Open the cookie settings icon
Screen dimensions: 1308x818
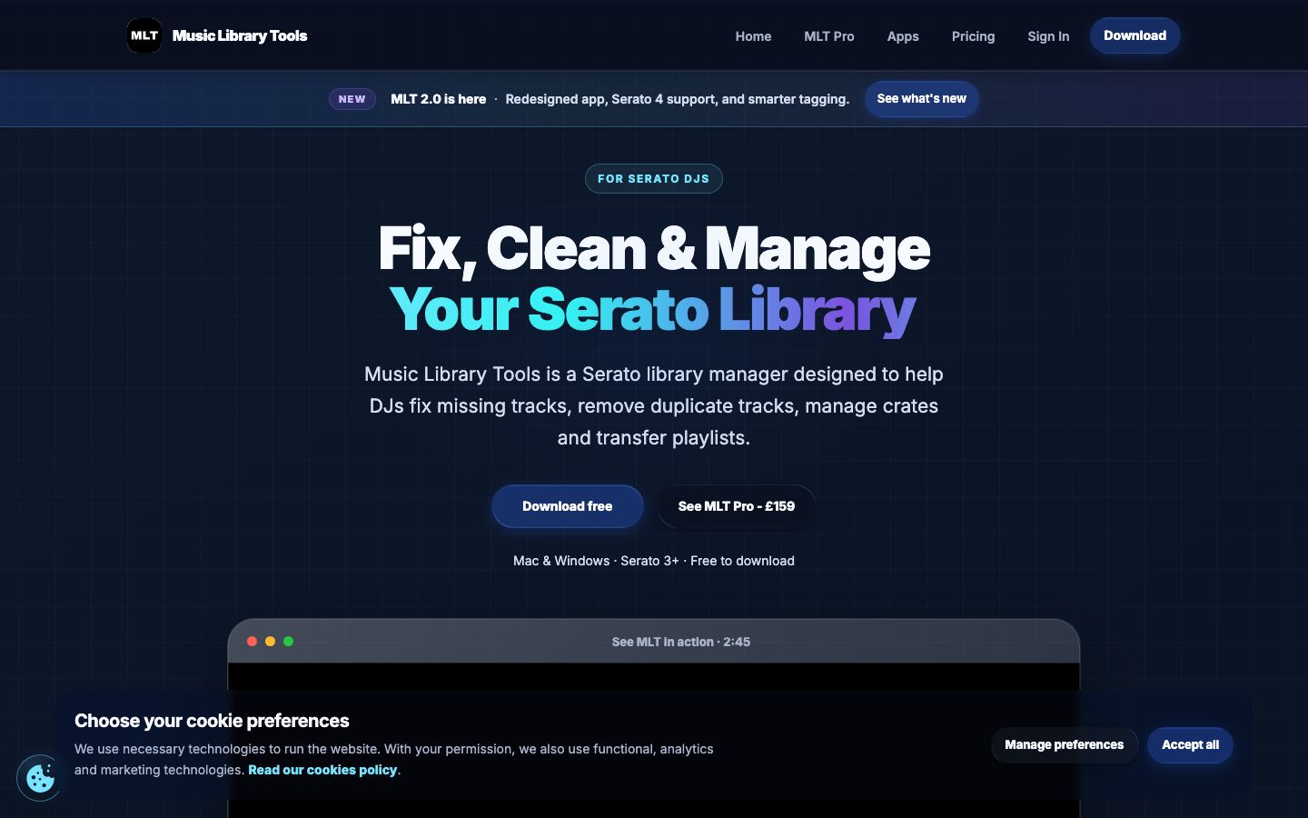(40, 778)
